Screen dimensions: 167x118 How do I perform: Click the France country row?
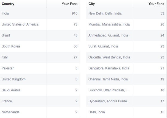[40, 101]
